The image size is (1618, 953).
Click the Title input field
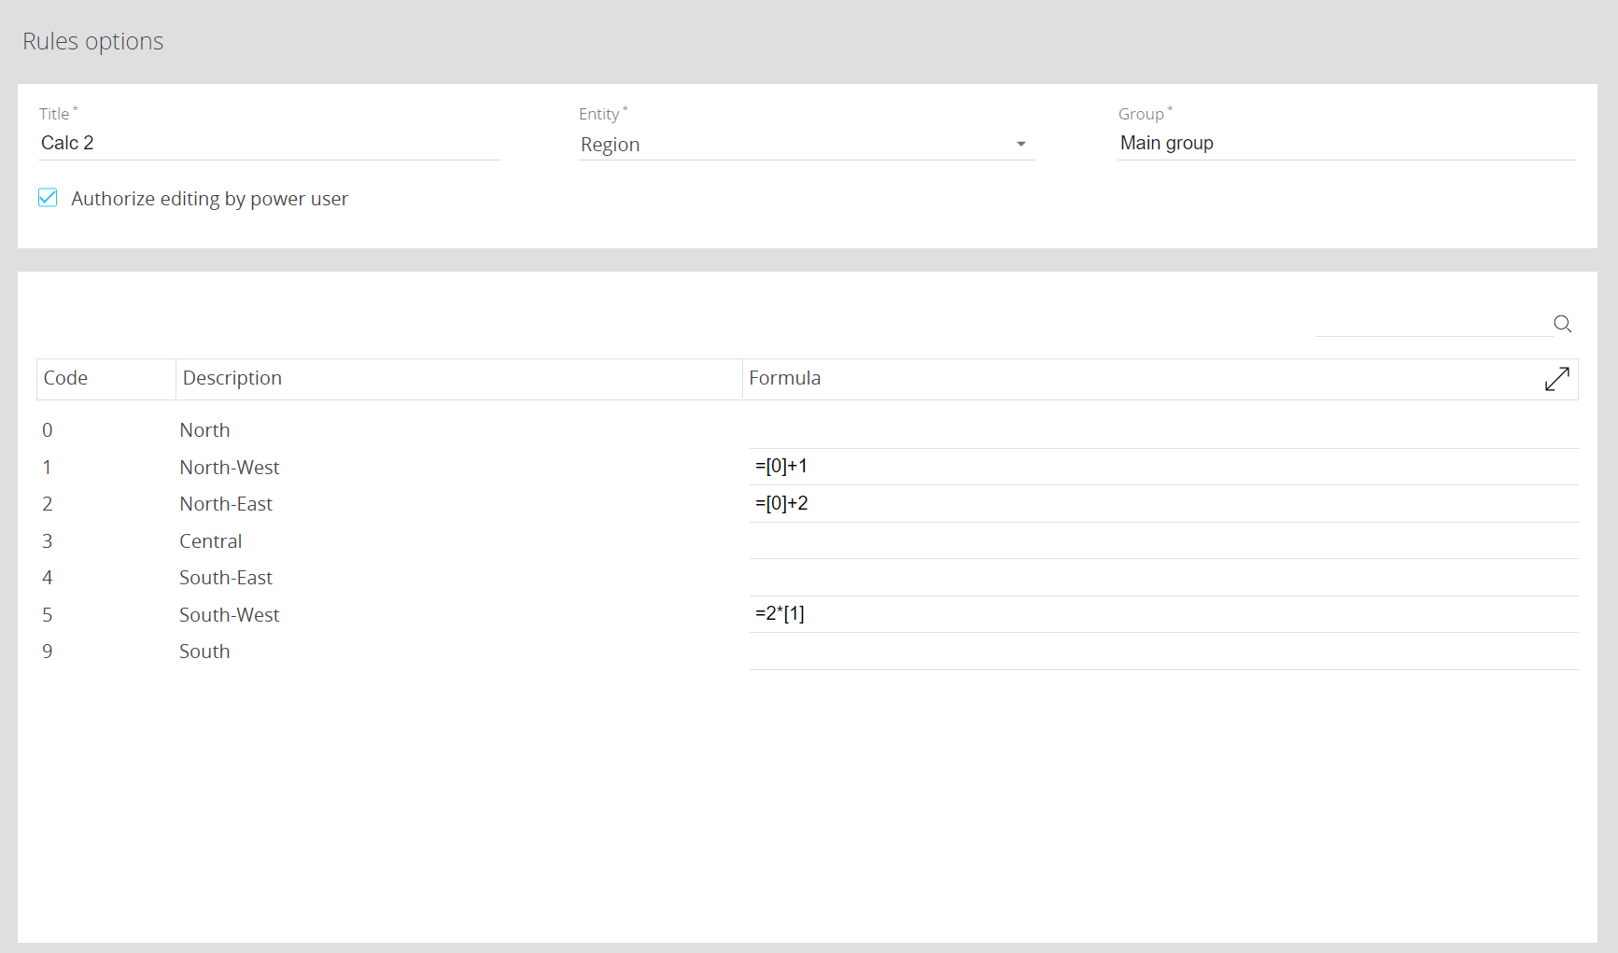pyautogui.click(x=269, y=144)
